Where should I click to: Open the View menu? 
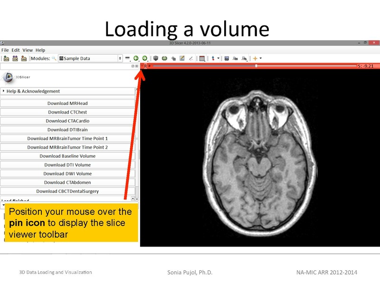(28, 50)
